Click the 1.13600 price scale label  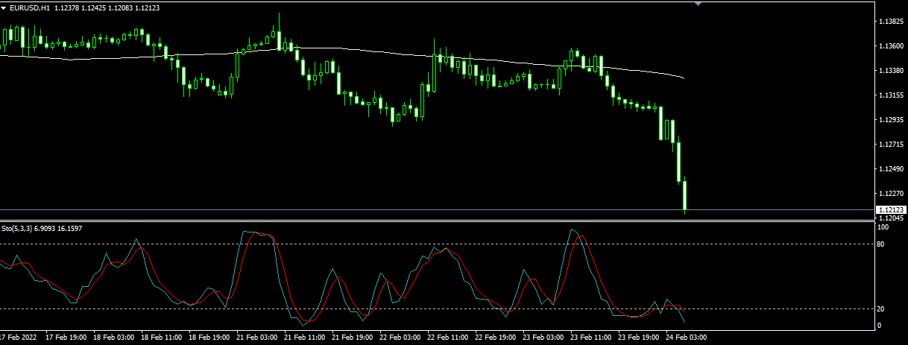891,46
